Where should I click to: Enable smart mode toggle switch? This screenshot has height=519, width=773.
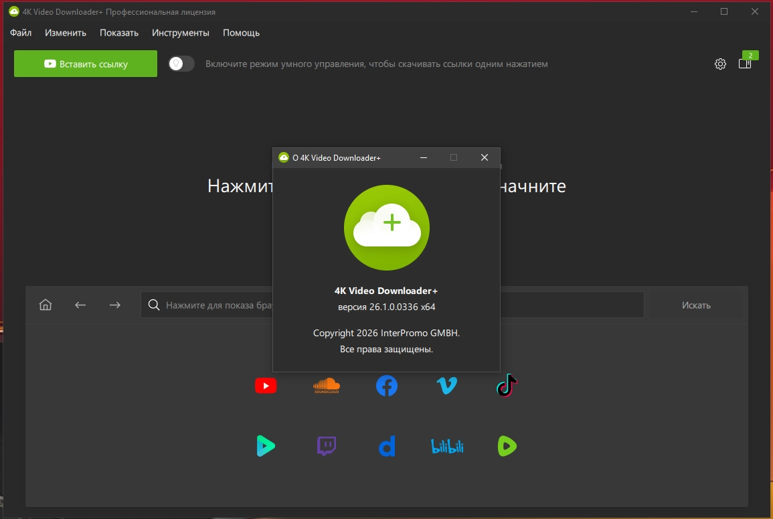[181, 64]
